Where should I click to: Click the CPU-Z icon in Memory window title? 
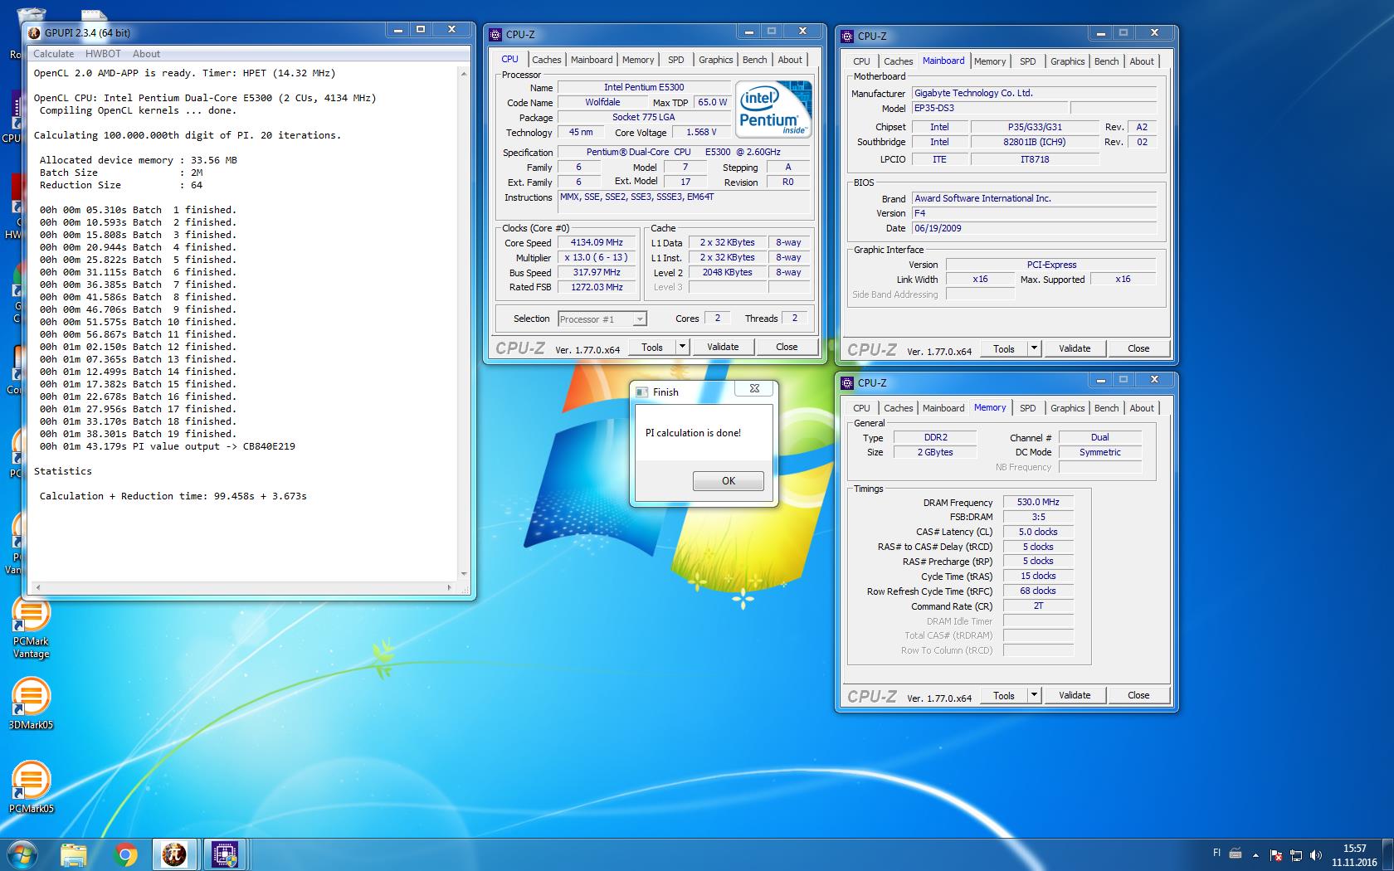click(847, 382)
